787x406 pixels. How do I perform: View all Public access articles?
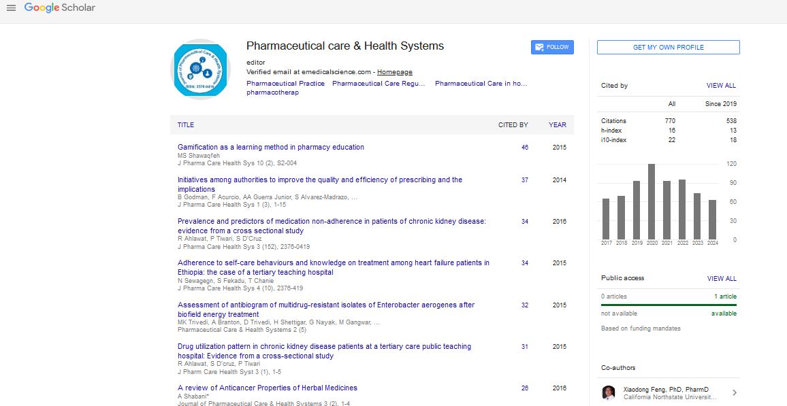[721, 279]
